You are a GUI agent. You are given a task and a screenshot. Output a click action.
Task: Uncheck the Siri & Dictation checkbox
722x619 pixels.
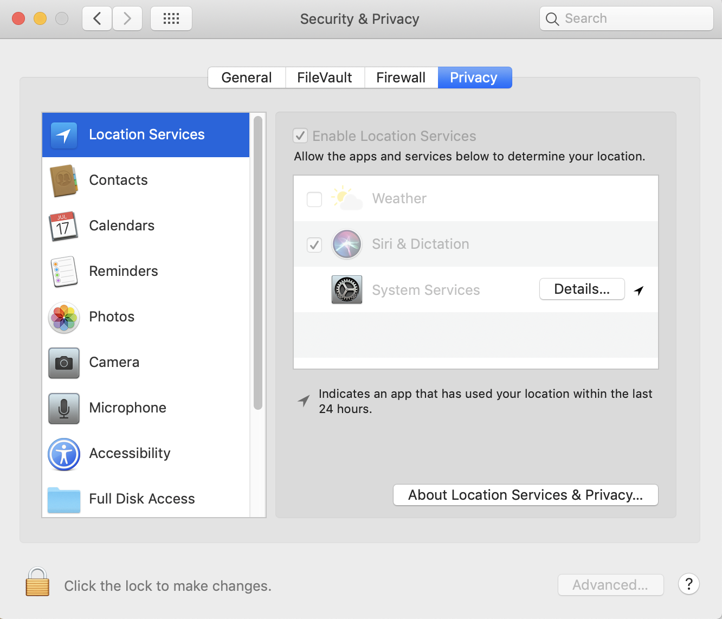[314, 245]
